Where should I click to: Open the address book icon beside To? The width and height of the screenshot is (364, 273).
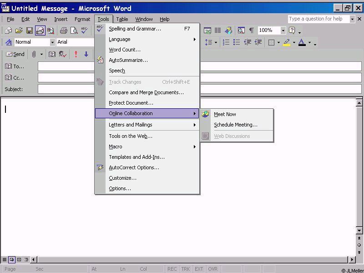(x=8, y=66)
